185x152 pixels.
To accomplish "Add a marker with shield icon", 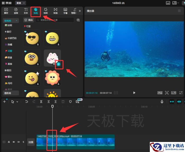I will tap(70, 102).
